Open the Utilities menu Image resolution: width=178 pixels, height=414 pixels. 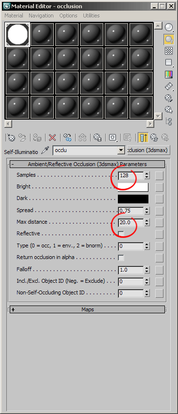[91, 15]
